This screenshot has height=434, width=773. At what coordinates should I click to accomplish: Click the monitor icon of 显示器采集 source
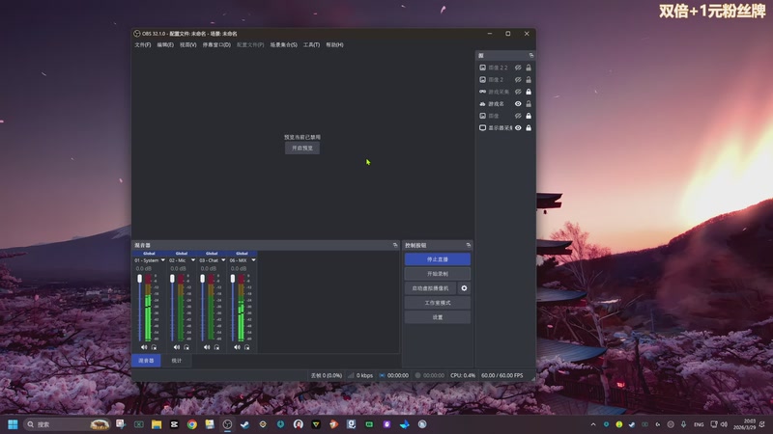click(482, 128)
